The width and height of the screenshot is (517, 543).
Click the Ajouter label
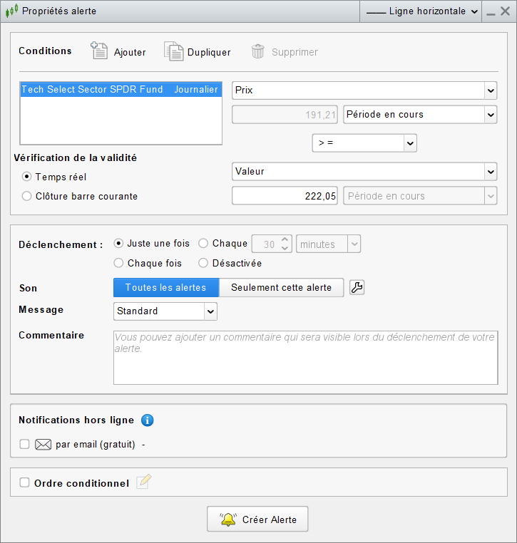(130, 52)
